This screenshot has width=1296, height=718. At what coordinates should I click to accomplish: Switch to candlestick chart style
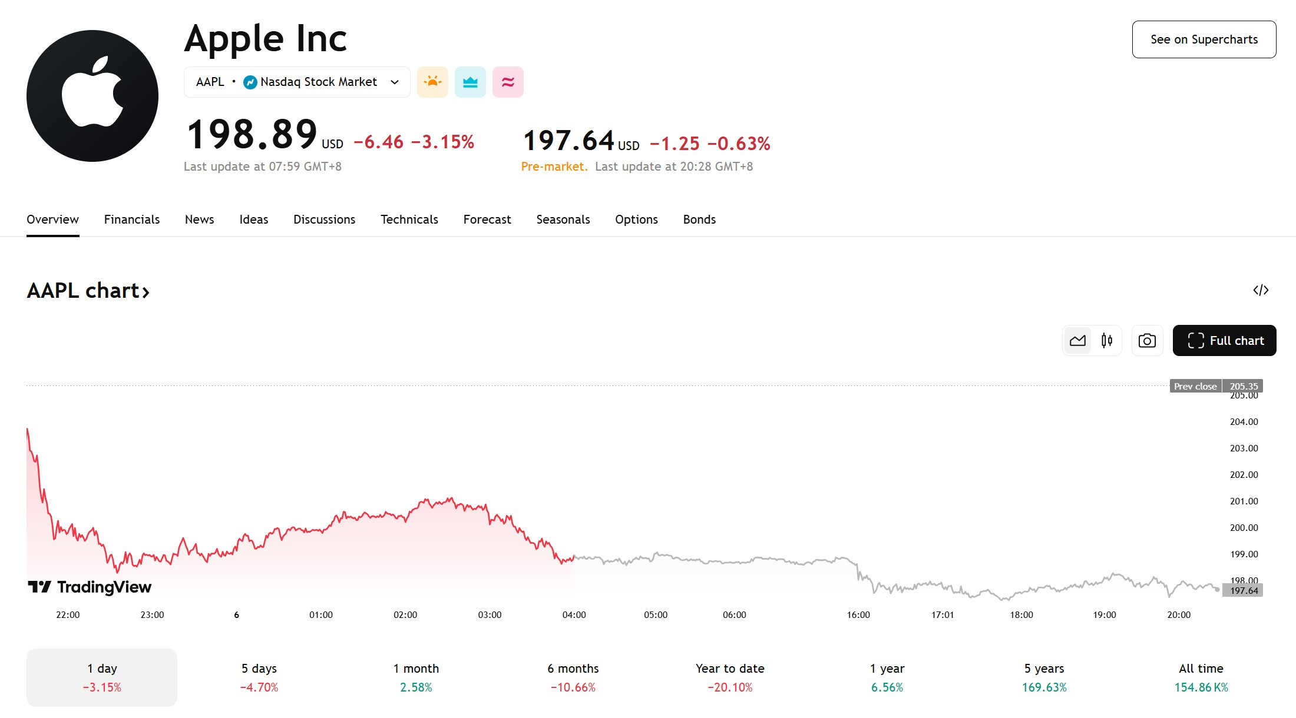tap(1106, 341)
